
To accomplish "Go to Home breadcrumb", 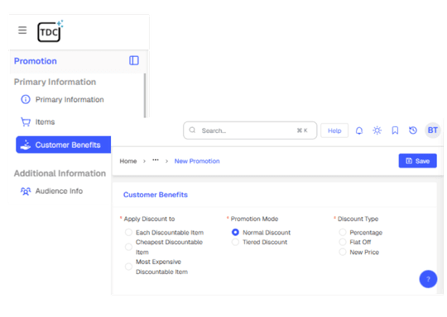I will pyautogui.click(x=128, y=161).
